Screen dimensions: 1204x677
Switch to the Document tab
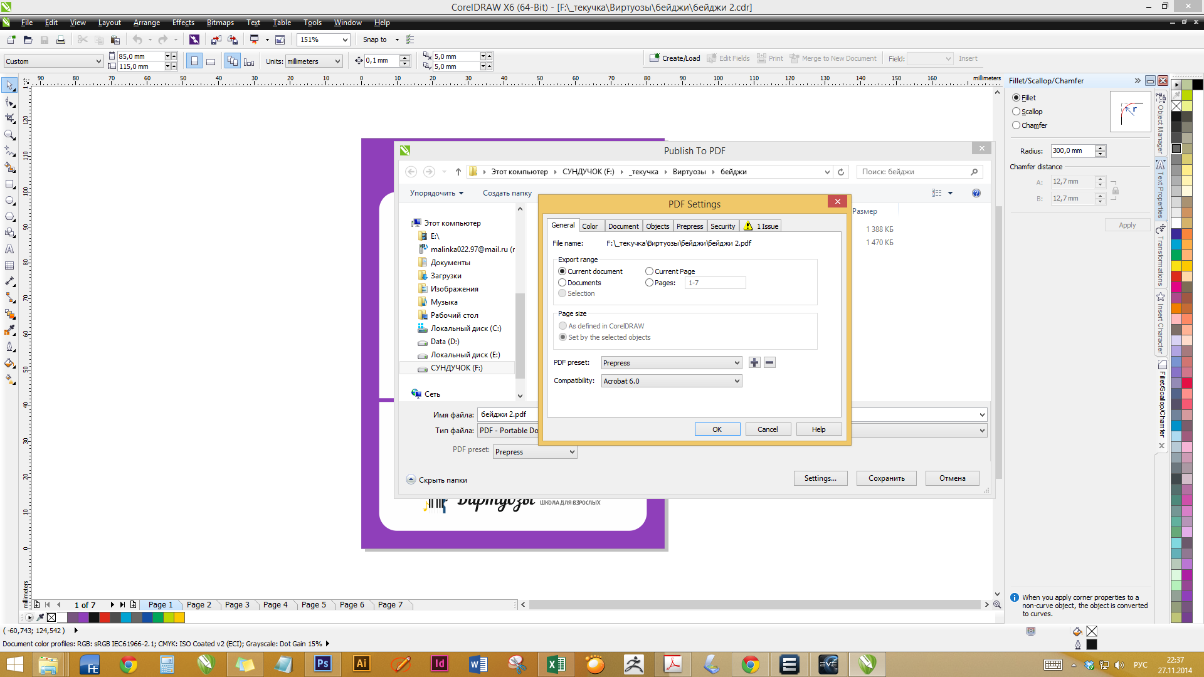pyautogui.click(x=623, y=226)
